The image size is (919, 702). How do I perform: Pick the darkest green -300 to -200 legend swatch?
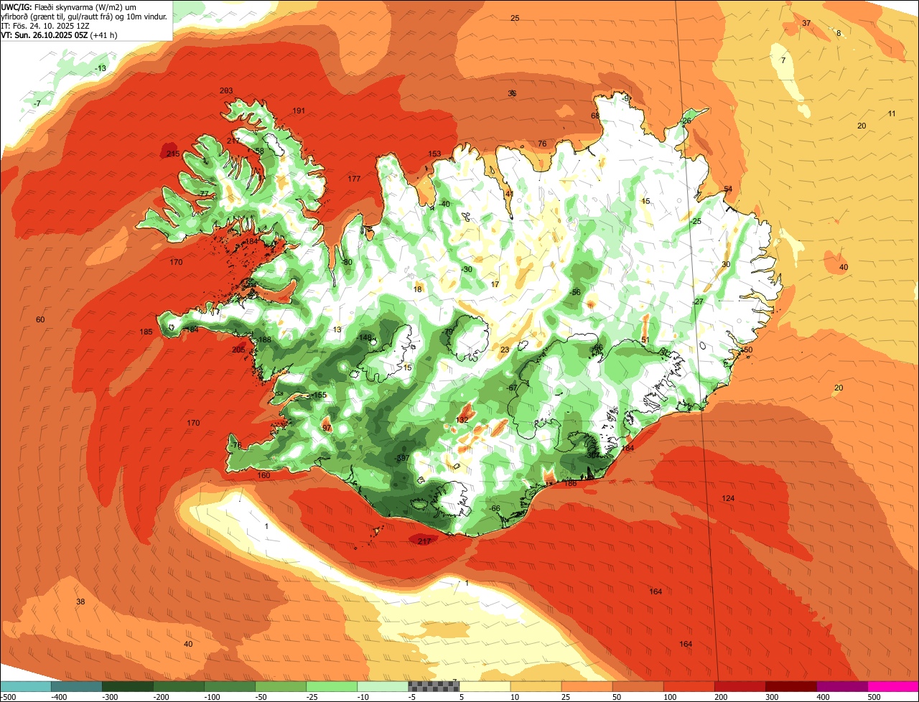coord(128,687)
